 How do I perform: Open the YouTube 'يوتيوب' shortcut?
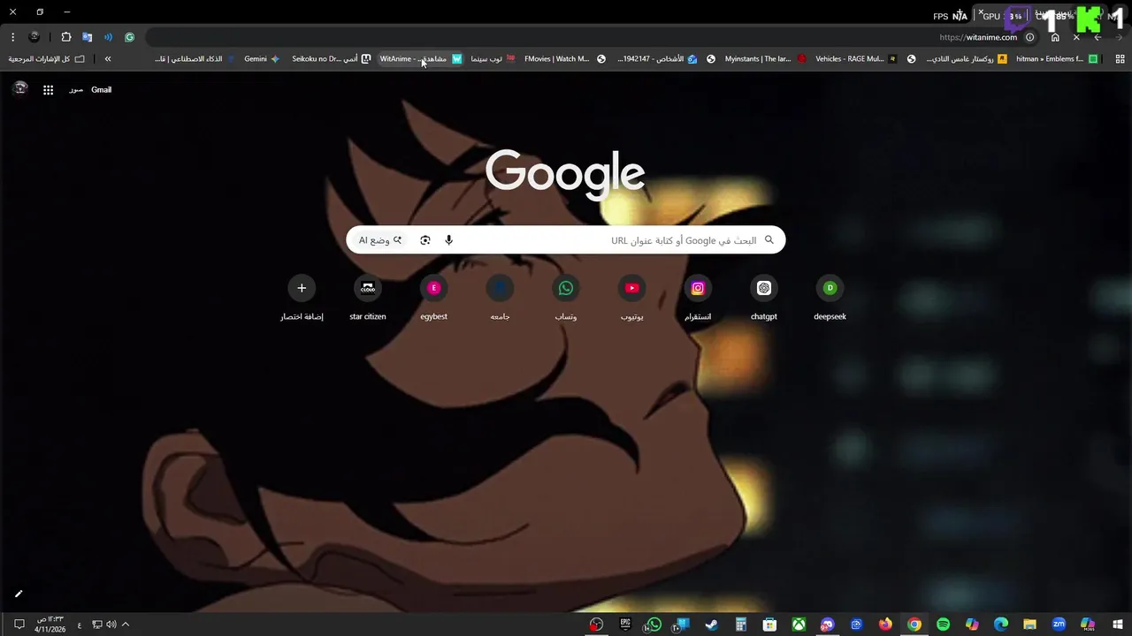(631, 298)
